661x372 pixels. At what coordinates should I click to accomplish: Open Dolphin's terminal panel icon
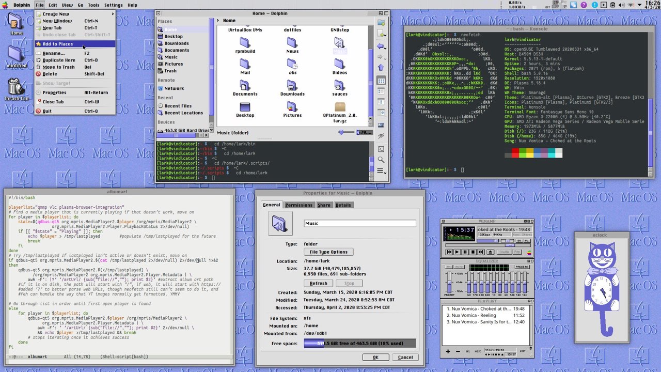[381, 149]
